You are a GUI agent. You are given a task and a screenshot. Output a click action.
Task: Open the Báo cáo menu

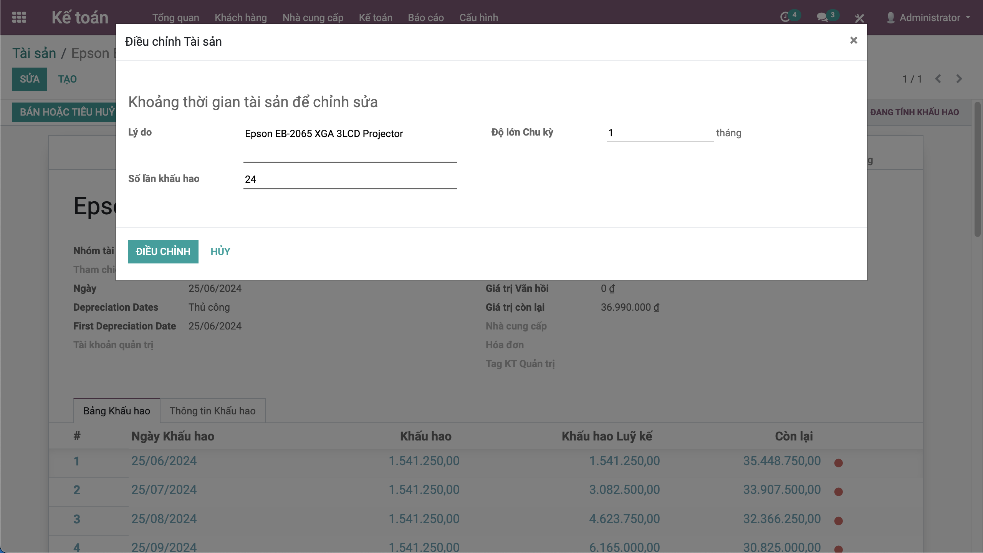(x=425, y=18)
